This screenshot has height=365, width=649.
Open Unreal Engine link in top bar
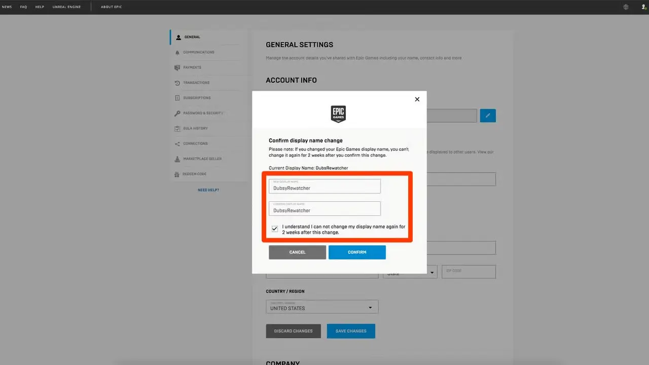pos(66,7)
